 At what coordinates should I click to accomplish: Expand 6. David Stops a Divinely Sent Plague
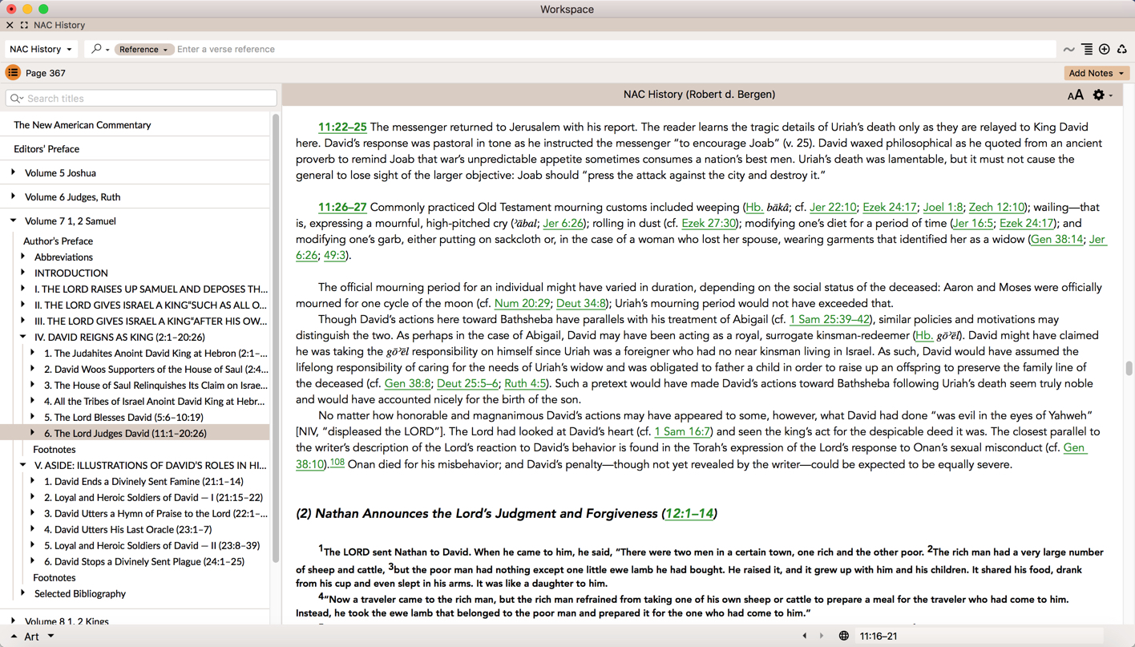point(33,561)
